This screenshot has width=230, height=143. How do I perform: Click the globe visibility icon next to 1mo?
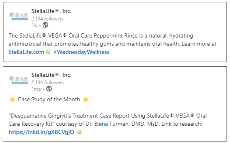(x=49, y=89)
